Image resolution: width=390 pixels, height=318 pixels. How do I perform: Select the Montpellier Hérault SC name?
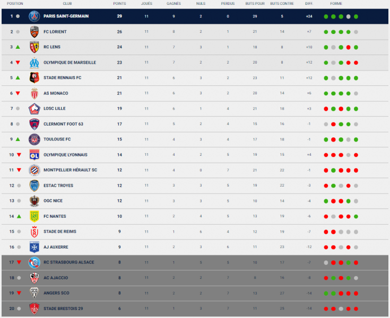coord(70,170)
